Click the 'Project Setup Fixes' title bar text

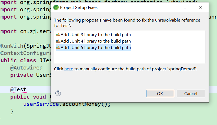(x=79, y=8)
